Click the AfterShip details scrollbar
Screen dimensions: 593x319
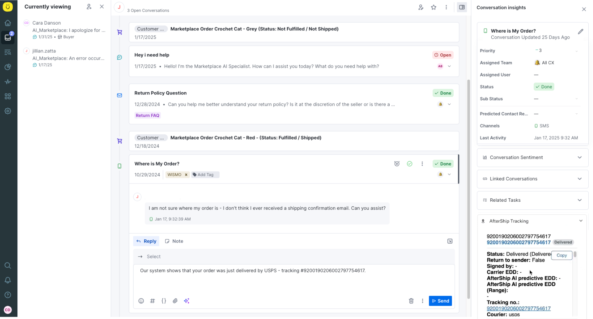point(575,254)
